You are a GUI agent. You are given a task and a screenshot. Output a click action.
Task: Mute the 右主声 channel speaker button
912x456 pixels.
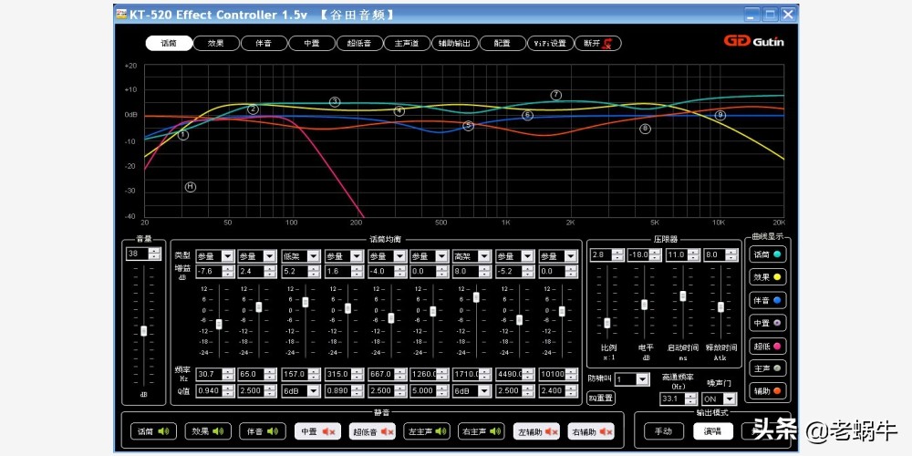click(x=482, y=431)
